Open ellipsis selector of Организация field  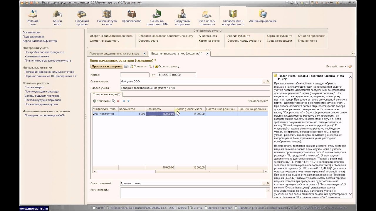click(x=264, y=81)
